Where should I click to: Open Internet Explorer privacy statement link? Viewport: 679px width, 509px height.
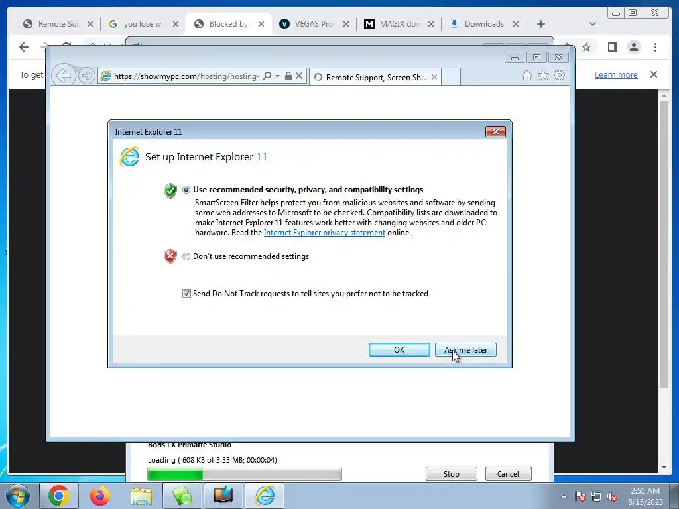(x=324, y=233)
